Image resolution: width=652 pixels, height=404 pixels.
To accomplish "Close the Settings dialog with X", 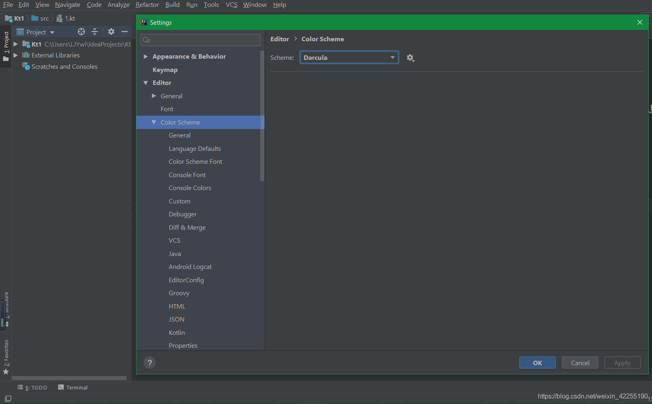I will click(640, 22).
